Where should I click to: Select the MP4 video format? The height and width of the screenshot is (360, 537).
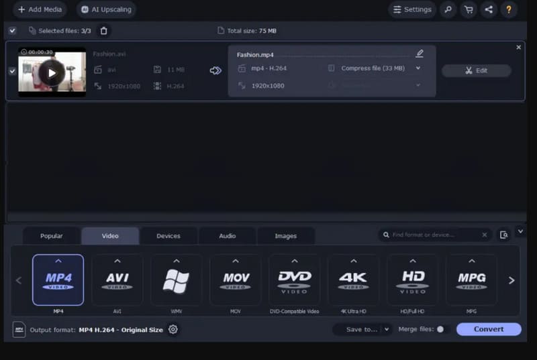tap(58, 280)
